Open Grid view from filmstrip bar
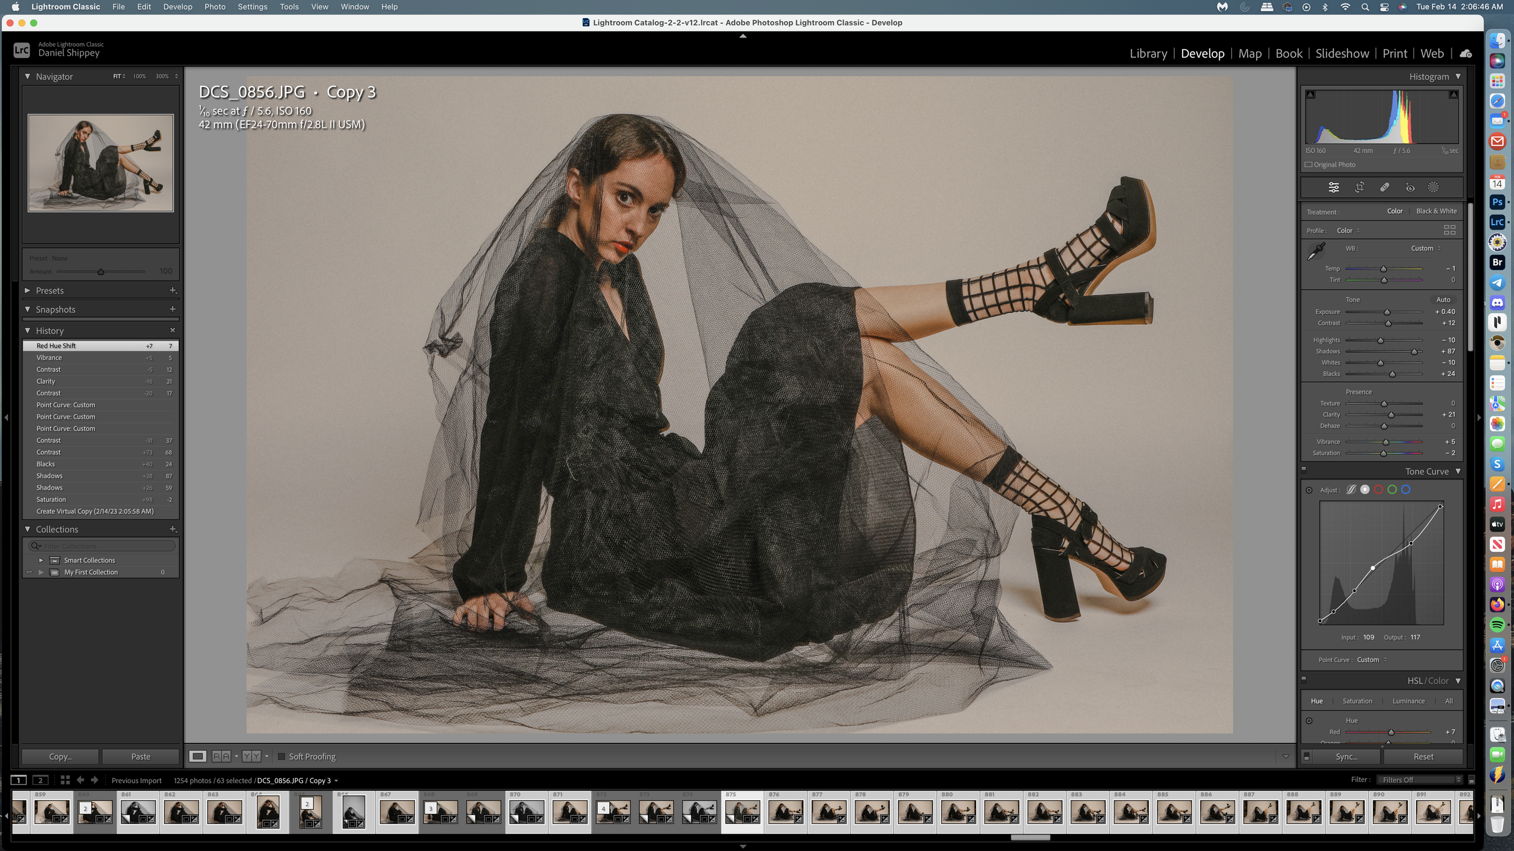1514x851 pixels. [65, 781]
